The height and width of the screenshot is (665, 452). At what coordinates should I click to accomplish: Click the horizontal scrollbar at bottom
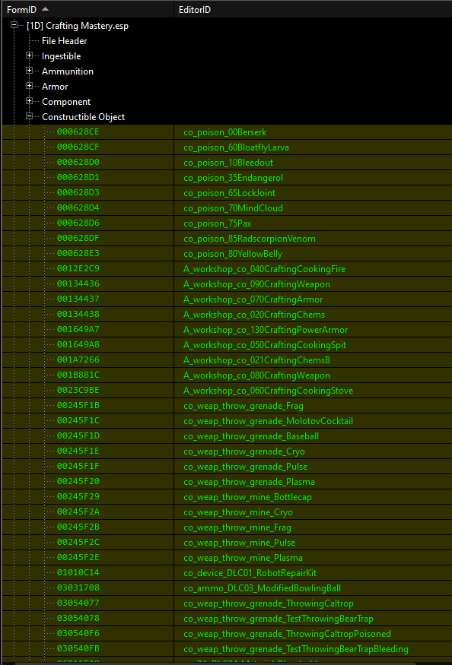click(x=226, y=663)
